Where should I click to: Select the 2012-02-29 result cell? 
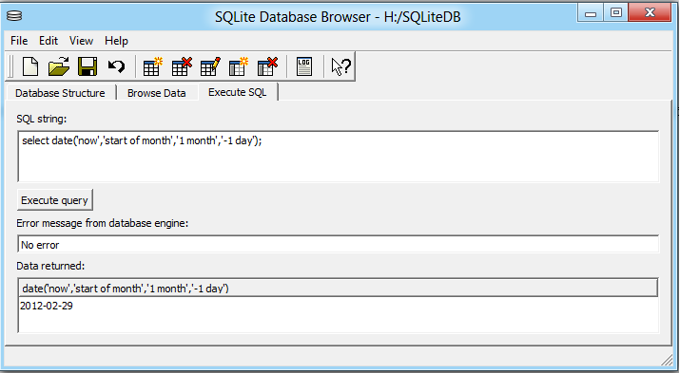click(47, 306)
